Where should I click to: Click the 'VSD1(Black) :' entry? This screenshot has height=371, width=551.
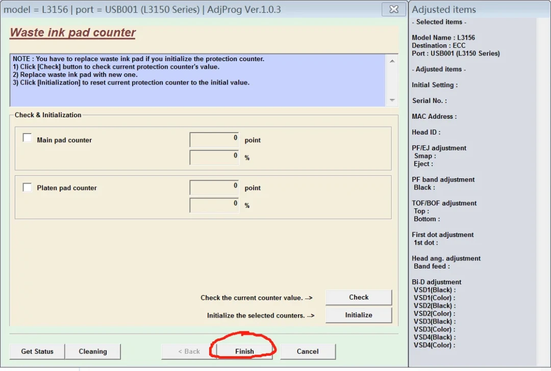pos(435,290)
